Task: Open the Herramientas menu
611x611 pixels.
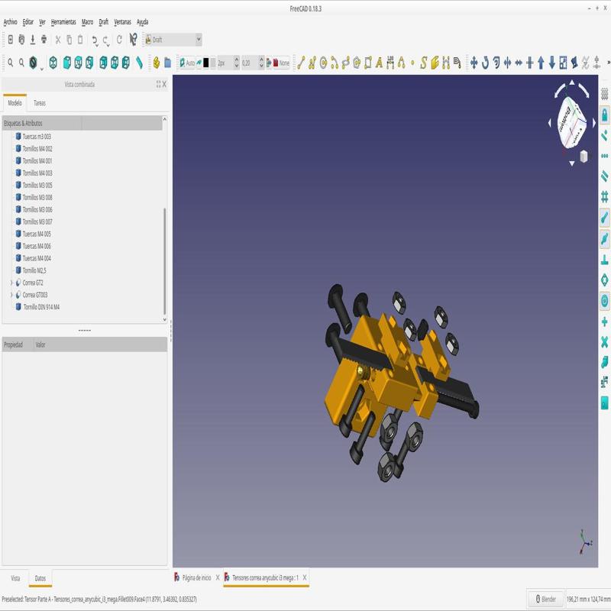Action: [63, 22]
